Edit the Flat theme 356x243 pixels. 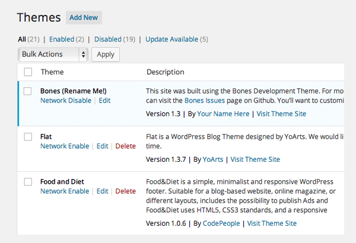click(x=103, y=146)
